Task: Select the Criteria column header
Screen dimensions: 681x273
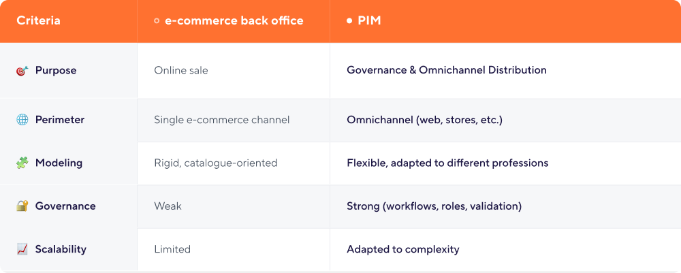Action: [39, 21]
